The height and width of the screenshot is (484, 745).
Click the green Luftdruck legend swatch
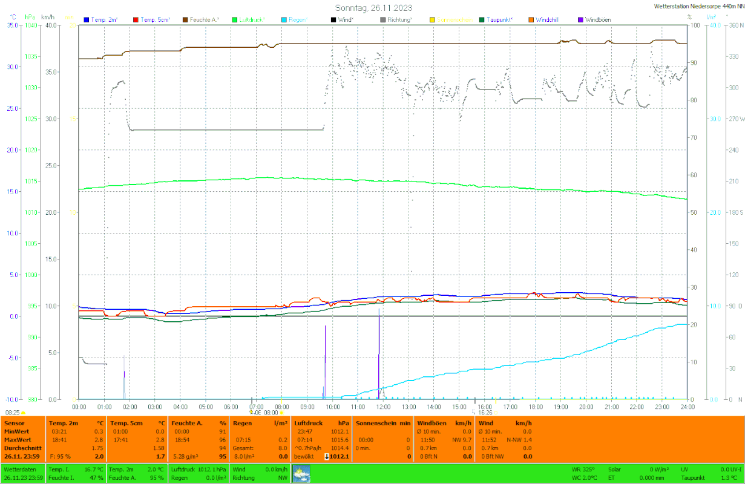[234, 20]
